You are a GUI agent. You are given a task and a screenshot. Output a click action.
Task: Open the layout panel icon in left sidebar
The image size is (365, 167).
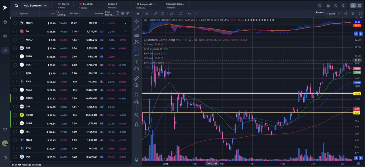[x=5, y=22]
